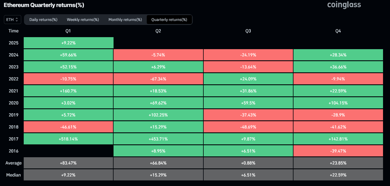Image resolution: width=390 pixels, height=186 pixels.
Task: Click the 2023 Q4 +36.66% cell
Action: point(338,67)
